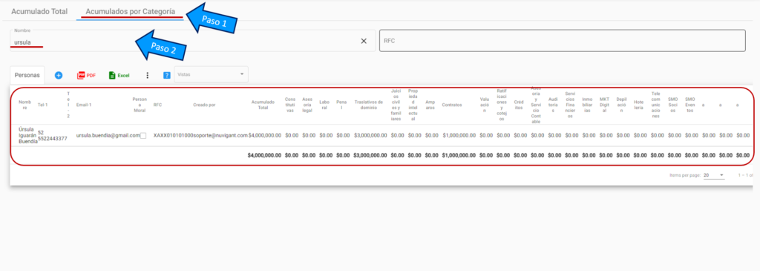Export the table to Excel
760x271 pixels.
coord(119,75)
